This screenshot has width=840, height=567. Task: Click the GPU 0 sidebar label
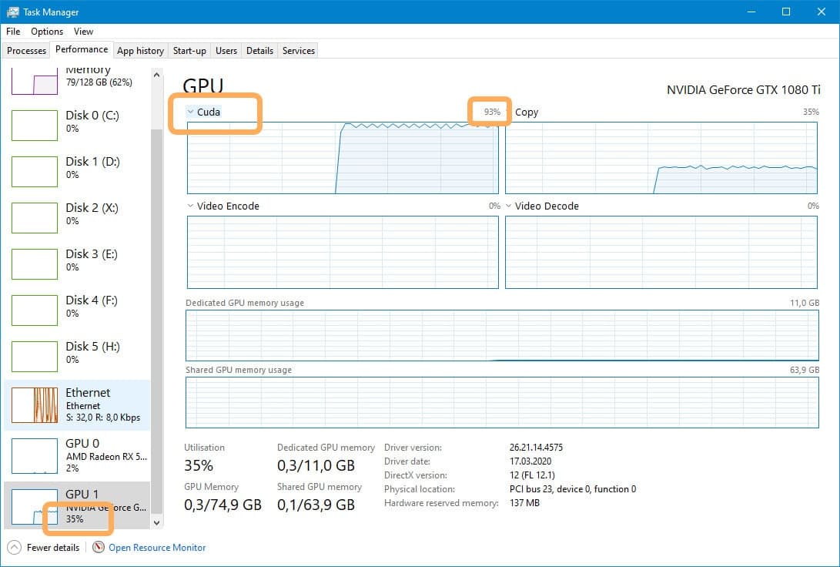[x=82, y=443]
